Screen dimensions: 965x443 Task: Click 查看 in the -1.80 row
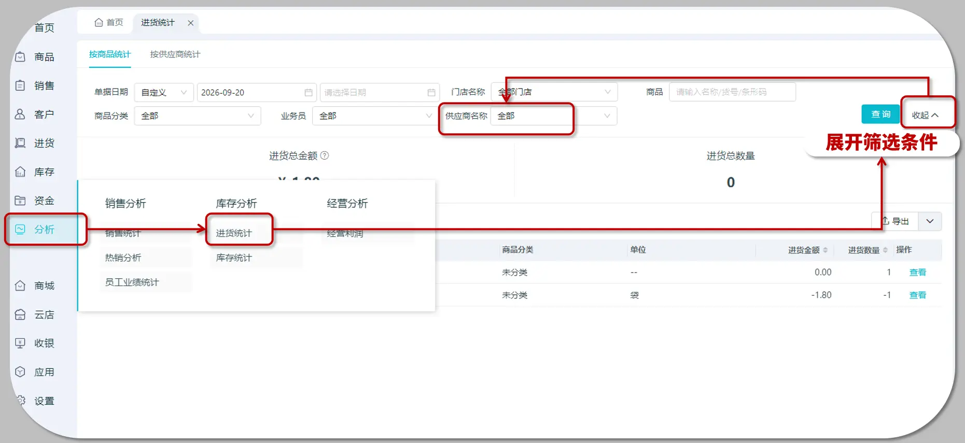tap(918, 295)
